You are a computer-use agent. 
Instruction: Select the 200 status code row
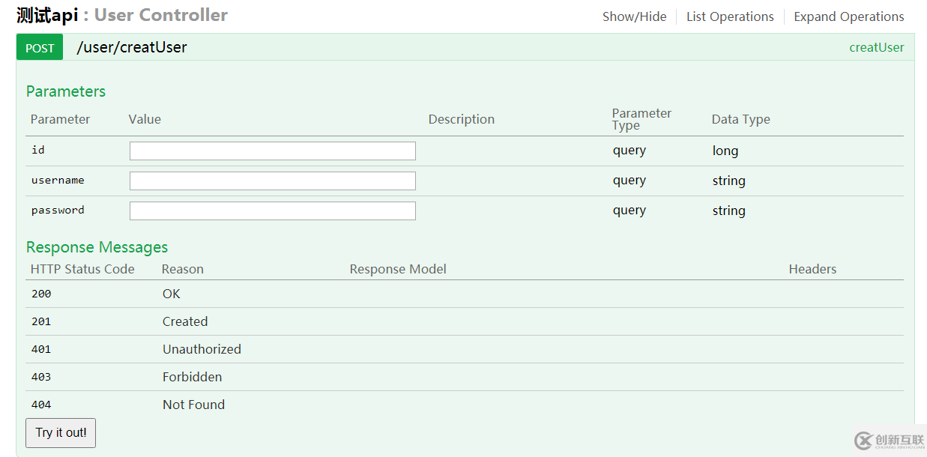coord(41,294)
